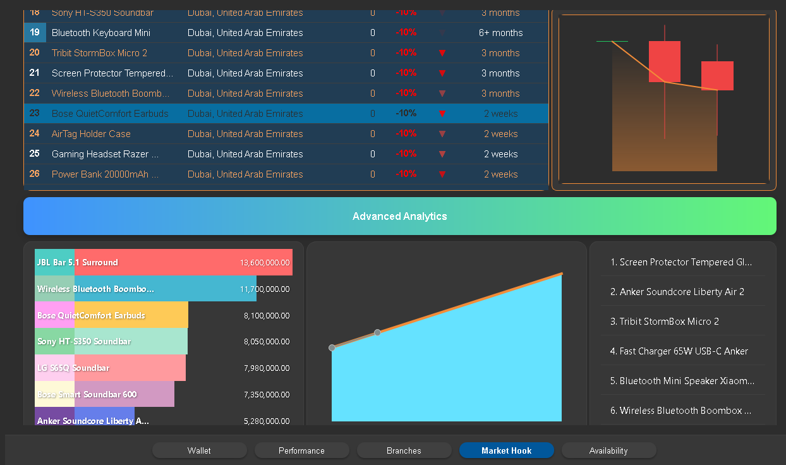786x465 pixels.
Task: Select list item 4. Fast Charger 65W USB-C Anker
Action: pos(683,351)
